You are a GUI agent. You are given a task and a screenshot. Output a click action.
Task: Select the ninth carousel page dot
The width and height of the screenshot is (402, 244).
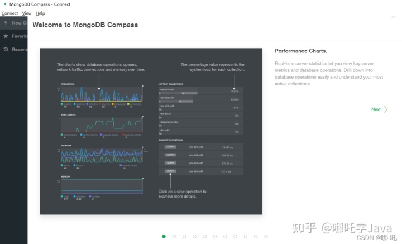pyautogui.click(x=246, y=236)
